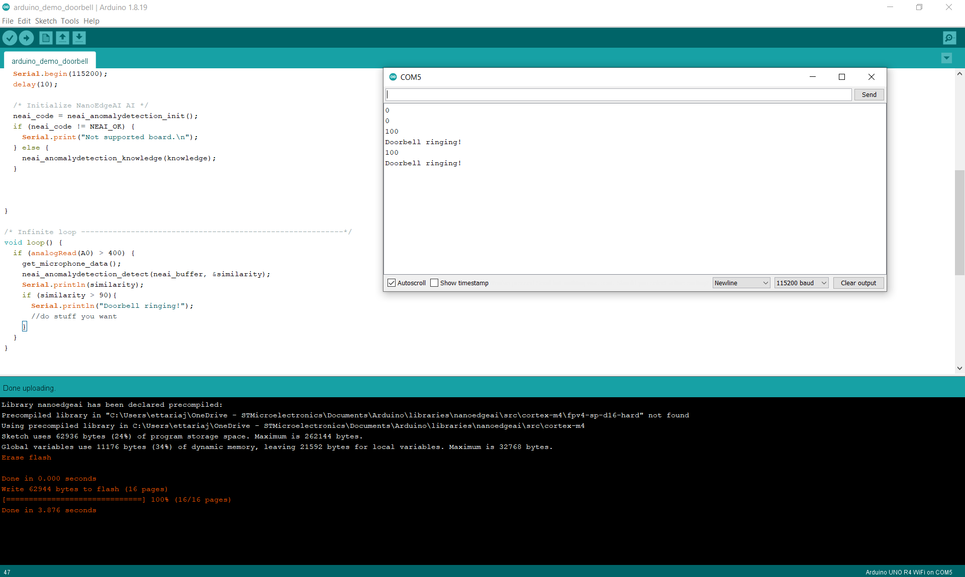Enable the Show timestamp checkbox
The image size is (965, 577).
(434, 283)
